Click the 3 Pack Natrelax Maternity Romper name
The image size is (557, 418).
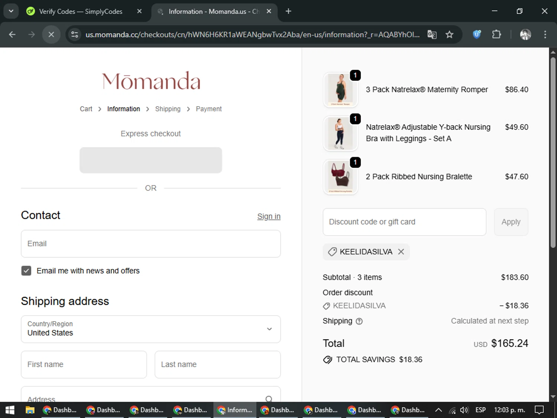[x=427, y=90]
